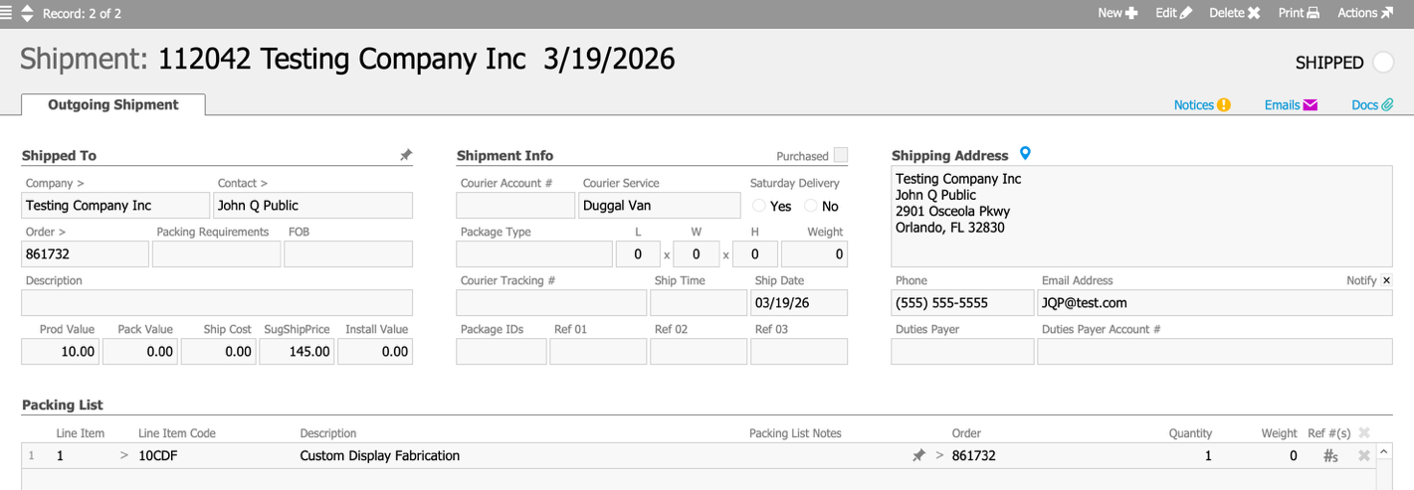Click the pin icon in packing list row
The image size is (1414, 490).
click(x=918, y=456)
